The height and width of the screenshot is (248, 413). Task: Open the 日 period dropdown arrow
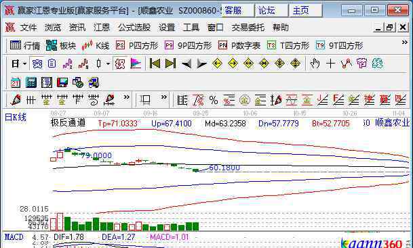(25, 64)
